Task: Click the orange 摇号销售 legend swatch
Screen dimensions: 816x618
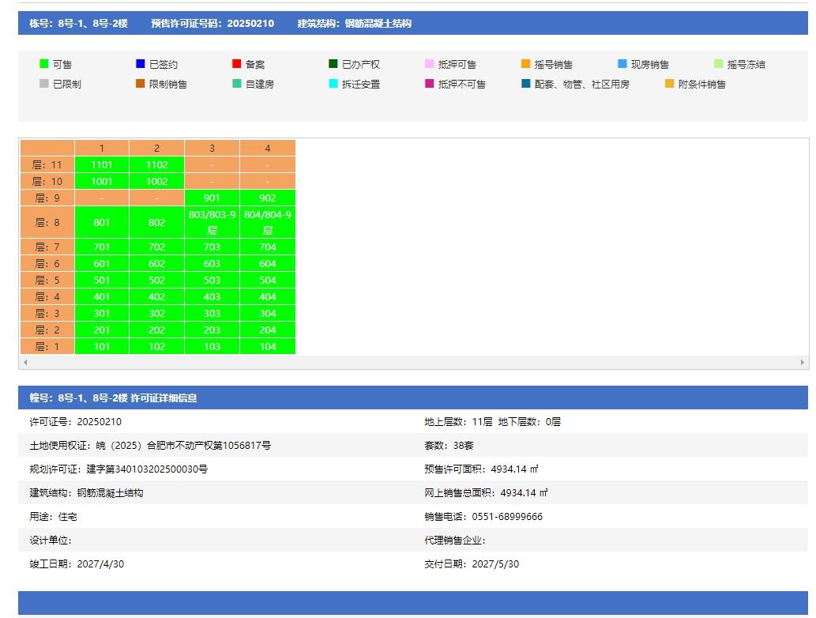Action: [525, 63]
